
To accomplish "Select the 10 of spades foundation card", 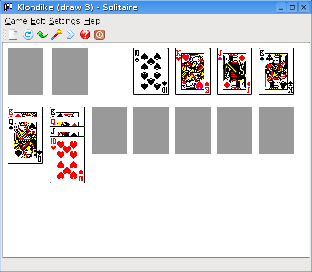I will click(151, 71).
